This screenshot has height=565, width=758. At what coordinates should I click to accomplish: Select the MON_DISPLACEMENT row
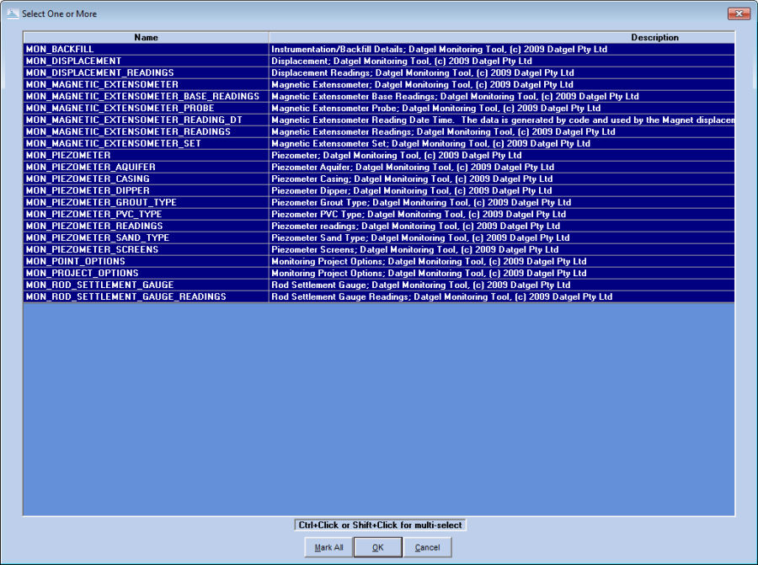(73, 61)
